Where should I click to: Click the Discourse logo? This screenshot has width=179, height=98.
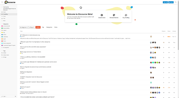10,2
